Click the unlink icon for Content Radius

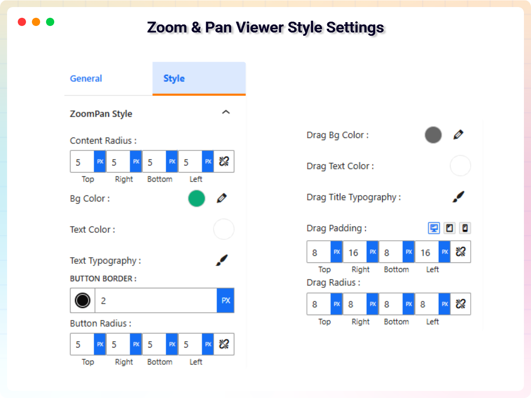[x=224, y=161]
